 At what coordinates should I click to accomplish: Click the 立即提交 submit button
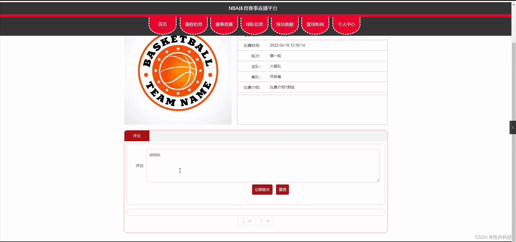tap(262, 189)
